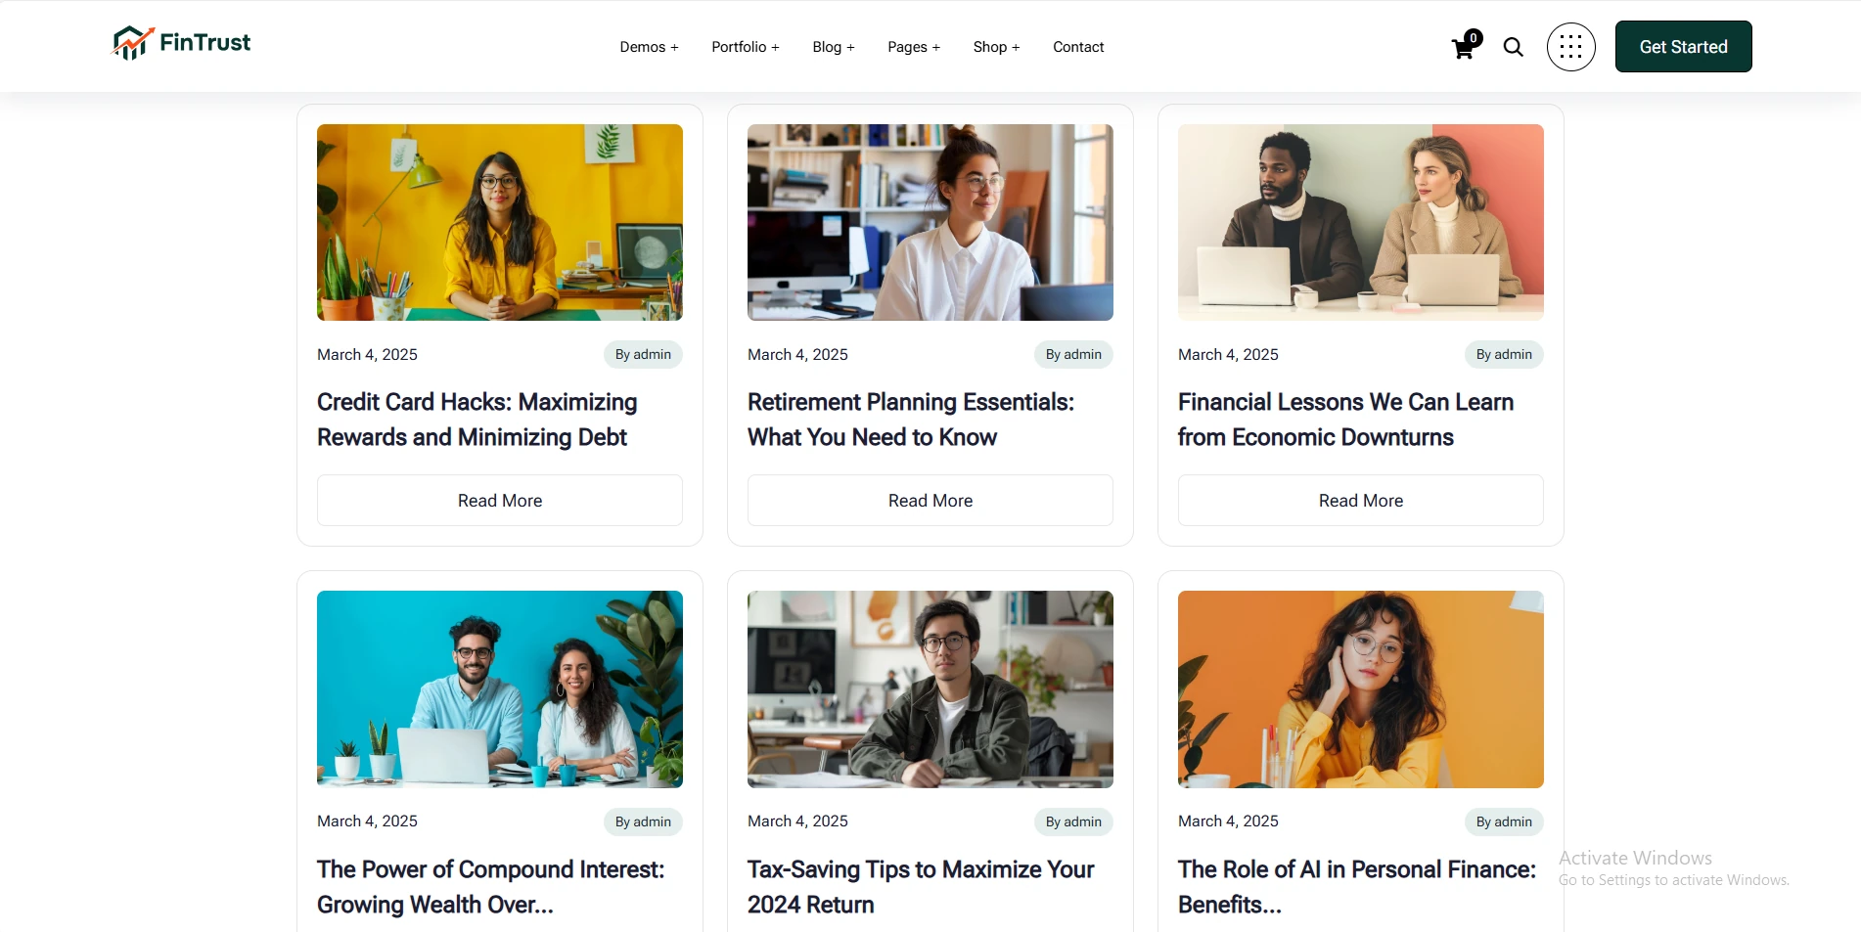Image resolution: width=1861 pixels, height=932 pixels.
Task: Open the Role of AI post image
Action: pyautogui.click(x=1361, y=688)
